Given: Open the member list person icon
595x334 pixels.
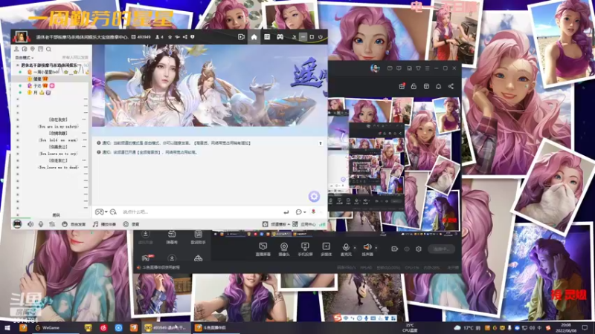Looking at the screenshot, I should [x=16, y=49].
